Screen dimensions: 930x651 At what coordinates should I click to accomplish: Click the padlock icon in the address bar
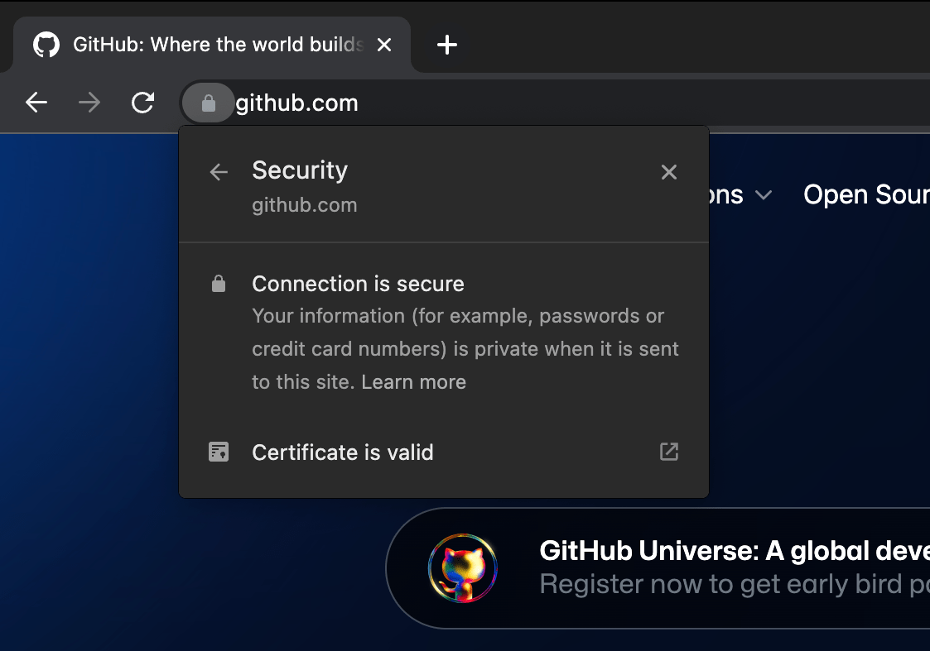coord(208,103)
